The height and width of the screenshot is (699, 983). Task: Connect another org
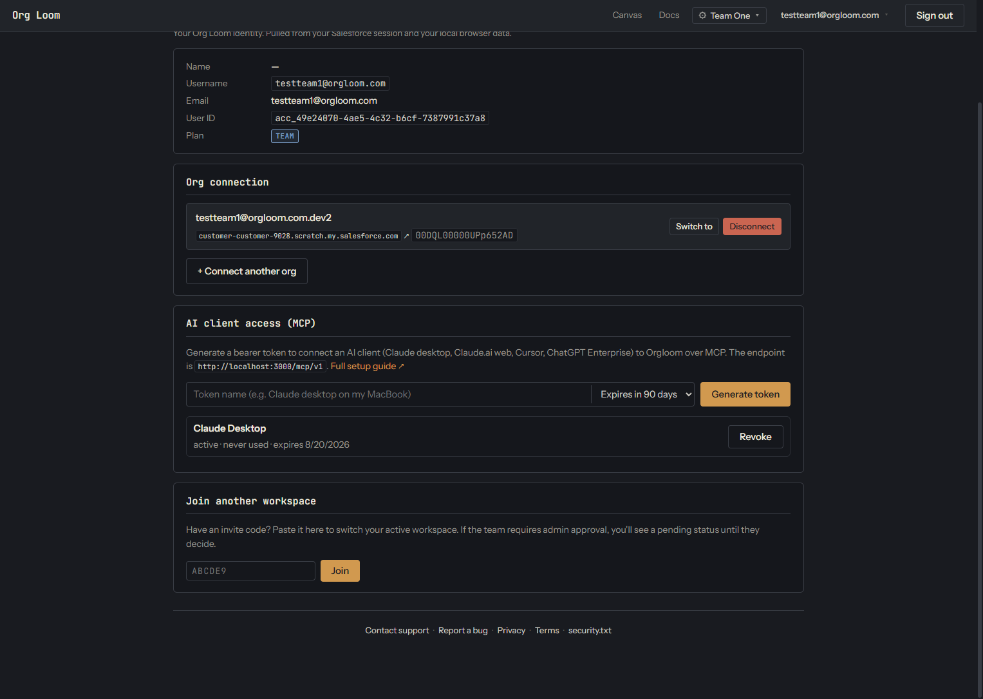click(x=247, y=271)
